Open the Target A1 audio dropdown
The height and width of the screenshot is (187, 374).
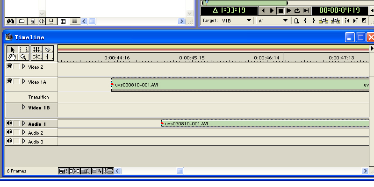[273, 21]
